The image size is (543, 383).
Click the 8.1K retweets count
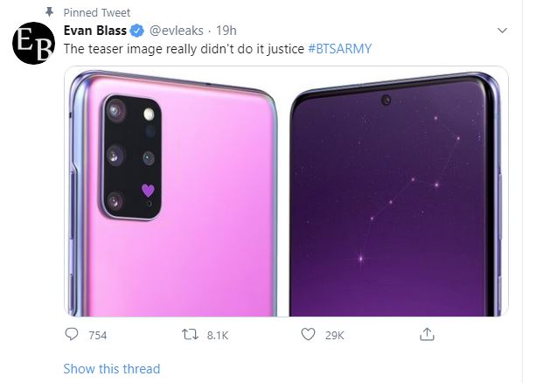[216, 335]
